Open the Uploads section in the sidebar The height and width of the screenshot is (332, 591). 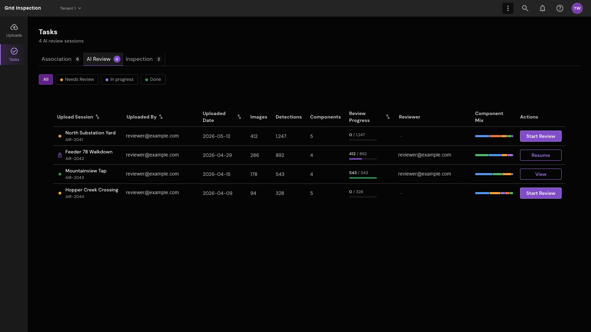coord(14,31)
